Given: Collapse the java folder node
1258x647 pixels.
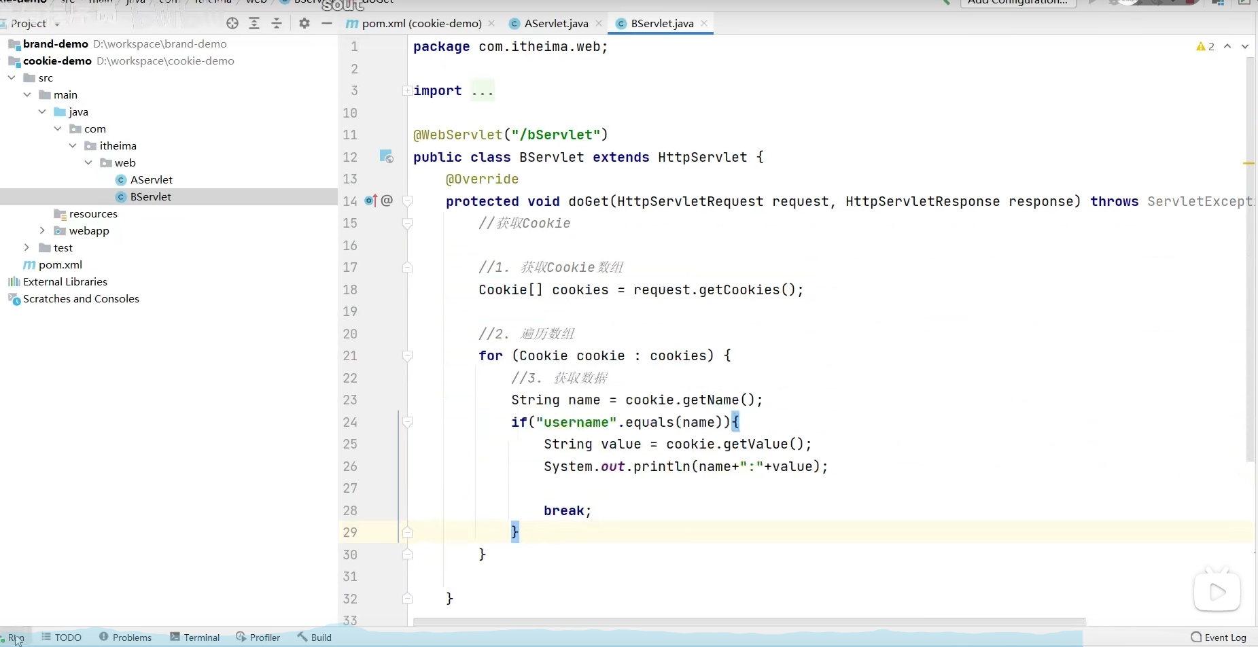Looking at the screenshot, I should (x=42, y=112).
